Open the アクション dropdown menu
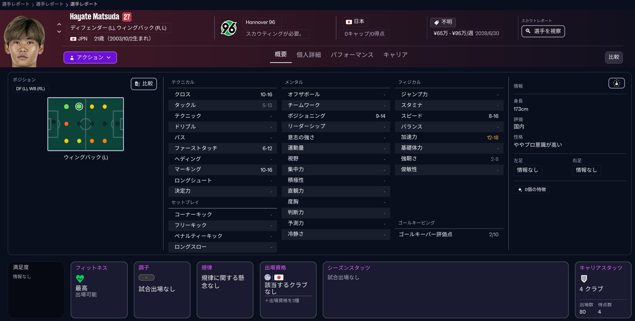Image resolution: width=635 pixels, height=321 pixels. [90, 58]
